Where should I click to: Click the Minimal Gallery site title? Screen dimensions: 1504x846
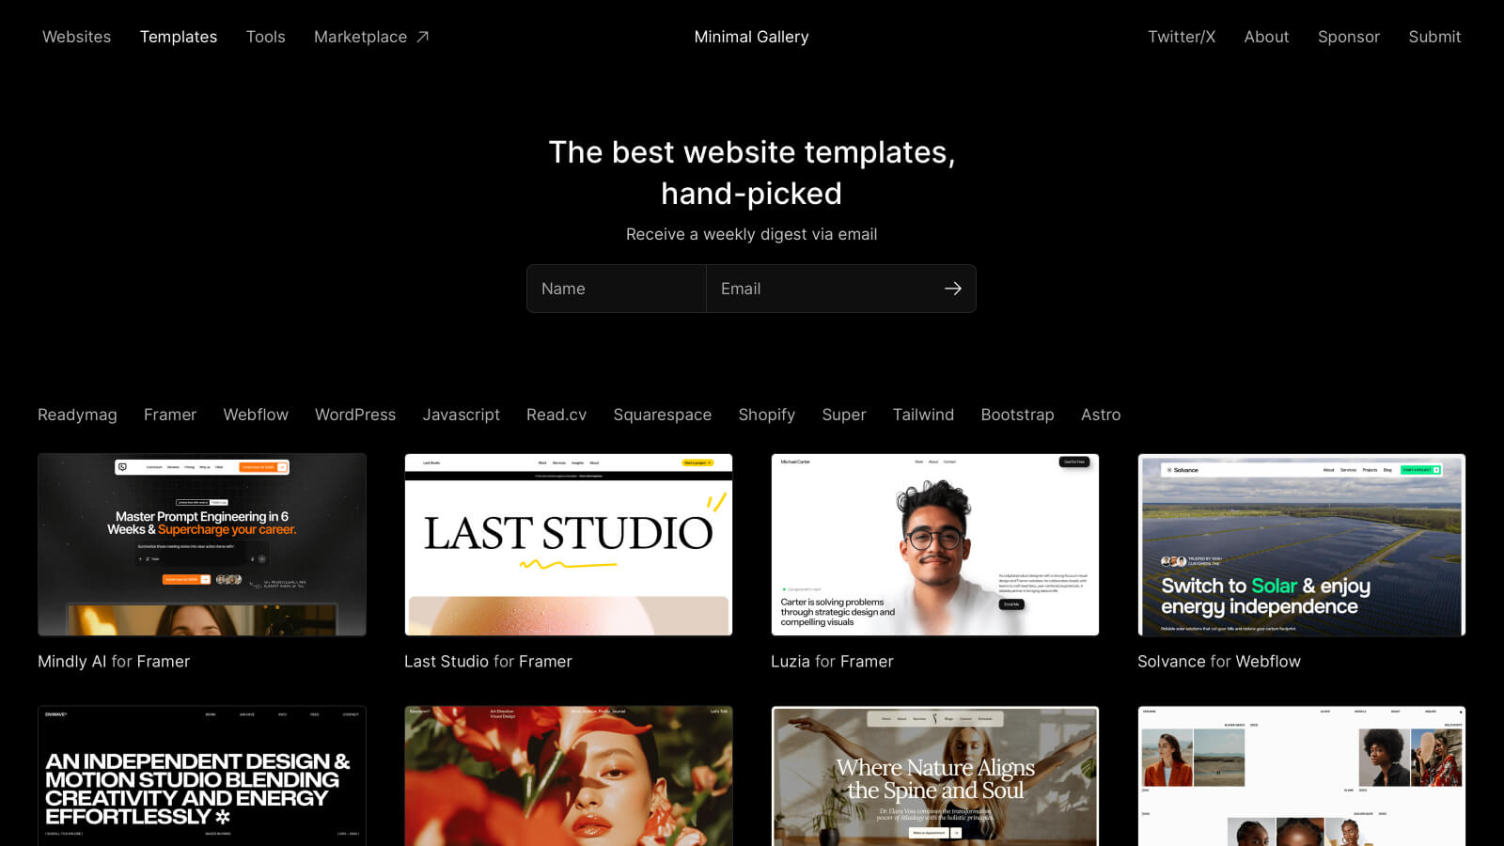751,37
